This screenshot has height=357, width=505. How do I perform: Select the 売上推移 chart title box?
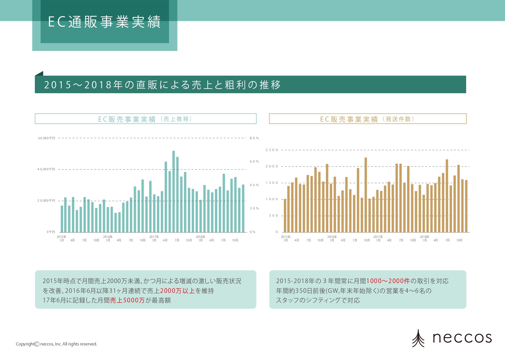pos(145,119)
